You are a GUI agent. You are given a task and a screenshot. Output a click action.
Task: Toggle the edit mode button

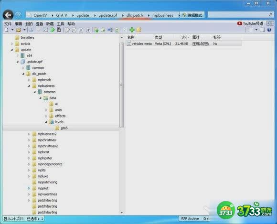[x=192, y=15]
